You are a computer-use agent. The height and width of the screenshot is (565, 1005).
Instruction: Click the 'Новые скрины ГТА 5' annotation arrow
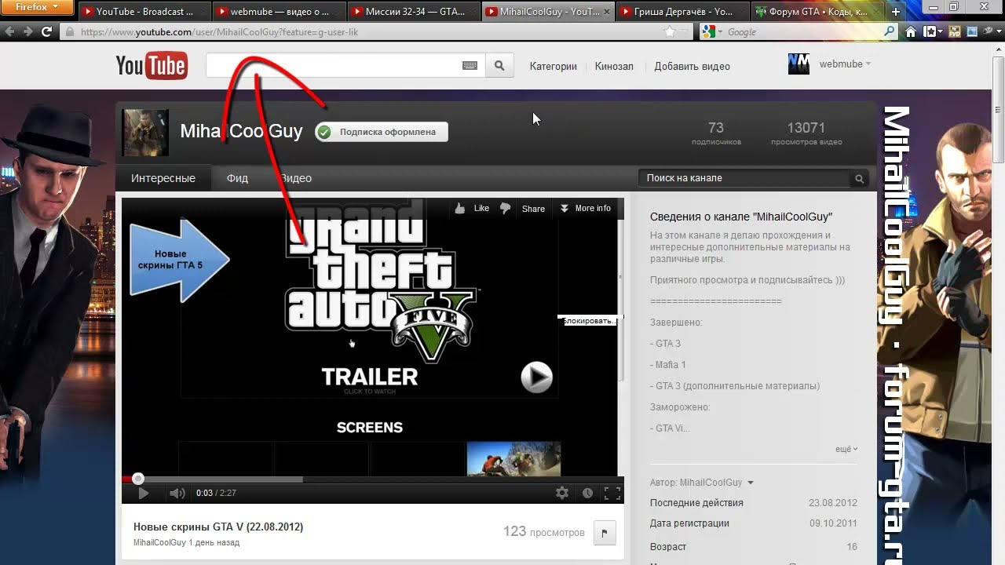179,261
